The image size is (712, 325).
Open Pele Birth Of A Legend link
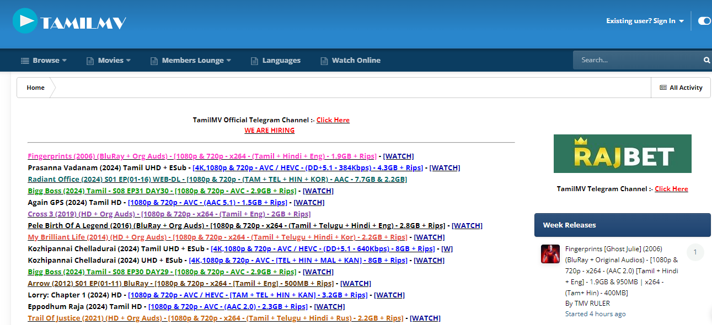[x=236, y=226]
